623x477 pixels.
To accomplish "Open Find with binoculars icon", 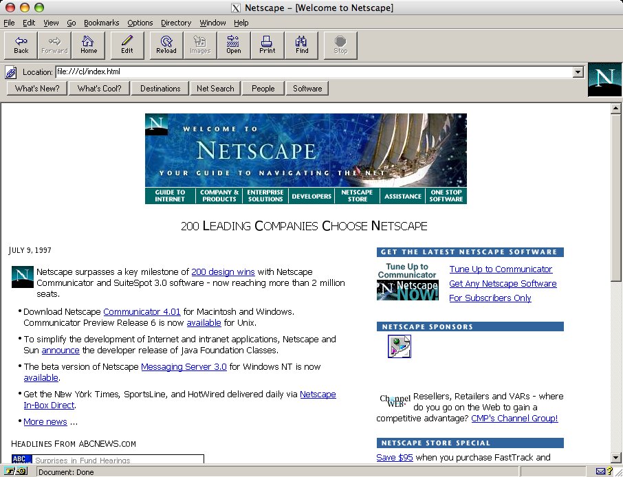I will [301, 45].
